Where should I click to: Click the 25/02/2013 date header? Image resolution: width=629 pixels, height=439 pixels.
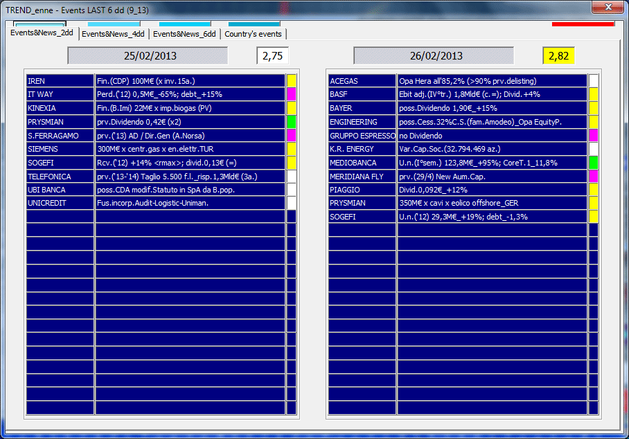pos(148,55)
